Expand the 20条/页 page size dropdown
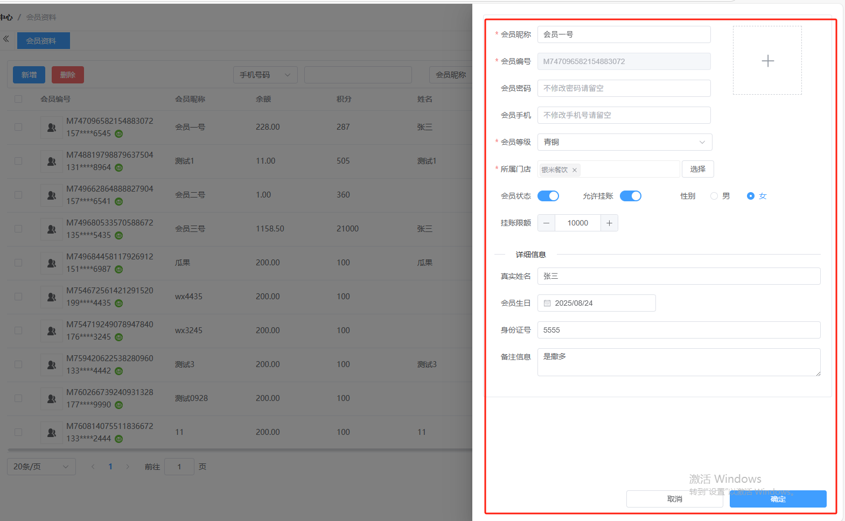The height and width of the screenshot is (521, 845). (41, 467)
